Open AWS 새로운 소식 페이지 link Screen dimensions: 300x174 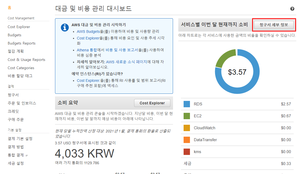click(x=126, y=62)
